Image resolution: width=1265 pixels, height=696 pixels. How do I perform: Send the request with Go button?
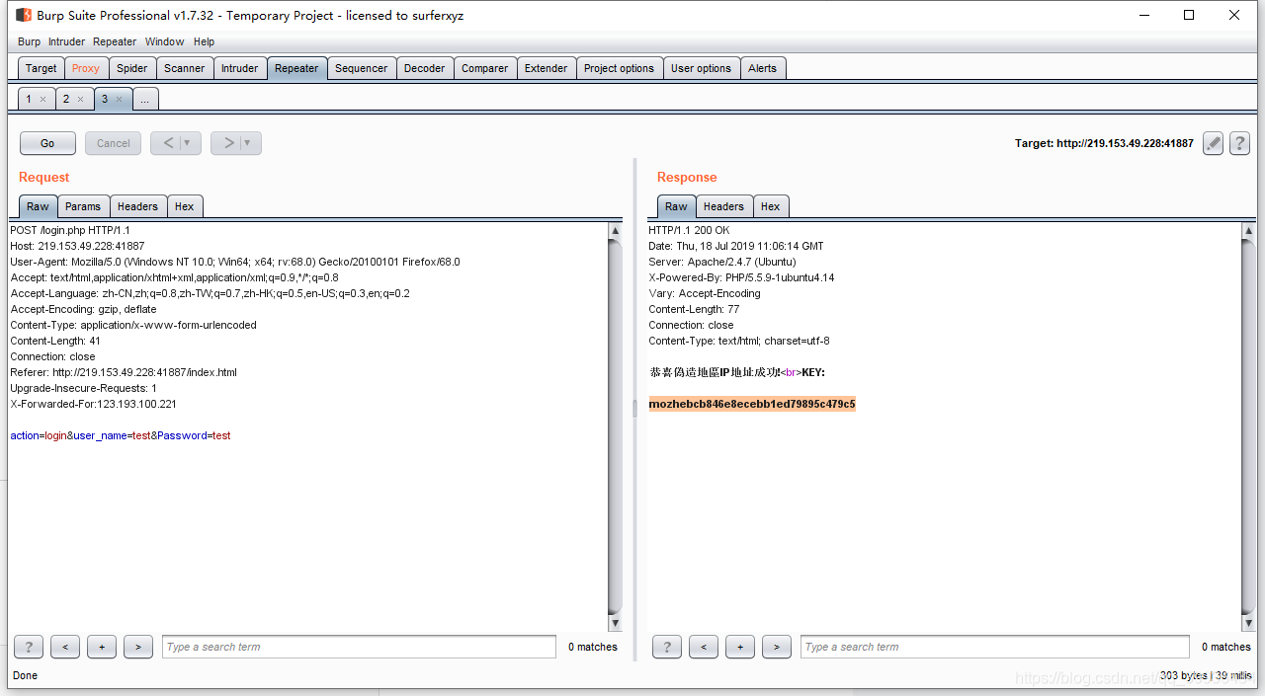pyautogui.click(x=47, y=143)
